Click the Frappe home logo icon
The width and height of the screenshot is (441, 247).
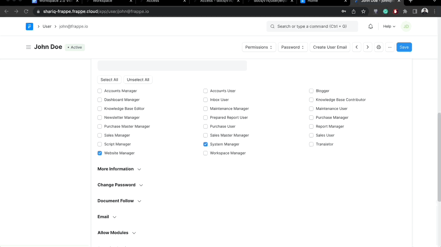[29, 26]
